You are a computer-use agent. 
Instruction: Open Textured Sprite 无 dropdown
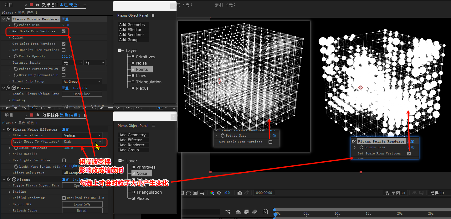point(72,63)
